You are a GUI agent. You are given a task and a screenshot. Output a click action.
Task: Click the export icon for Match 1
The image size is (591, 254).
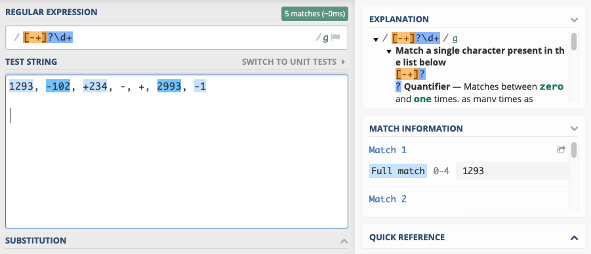(x=561, y=150)
